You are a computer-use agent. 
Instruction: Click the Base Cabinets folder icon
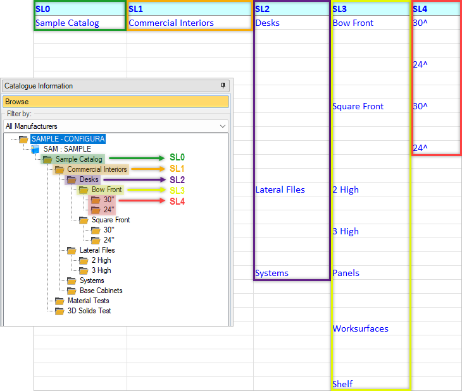coord(72,291)
